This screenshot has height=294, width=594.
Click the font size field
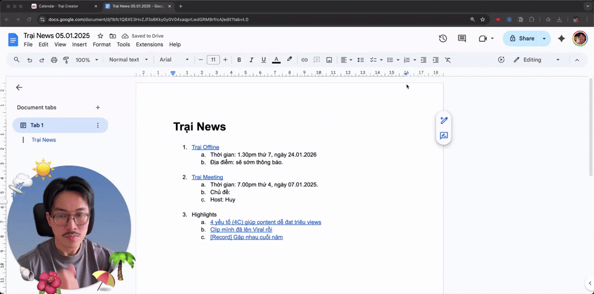213,60
